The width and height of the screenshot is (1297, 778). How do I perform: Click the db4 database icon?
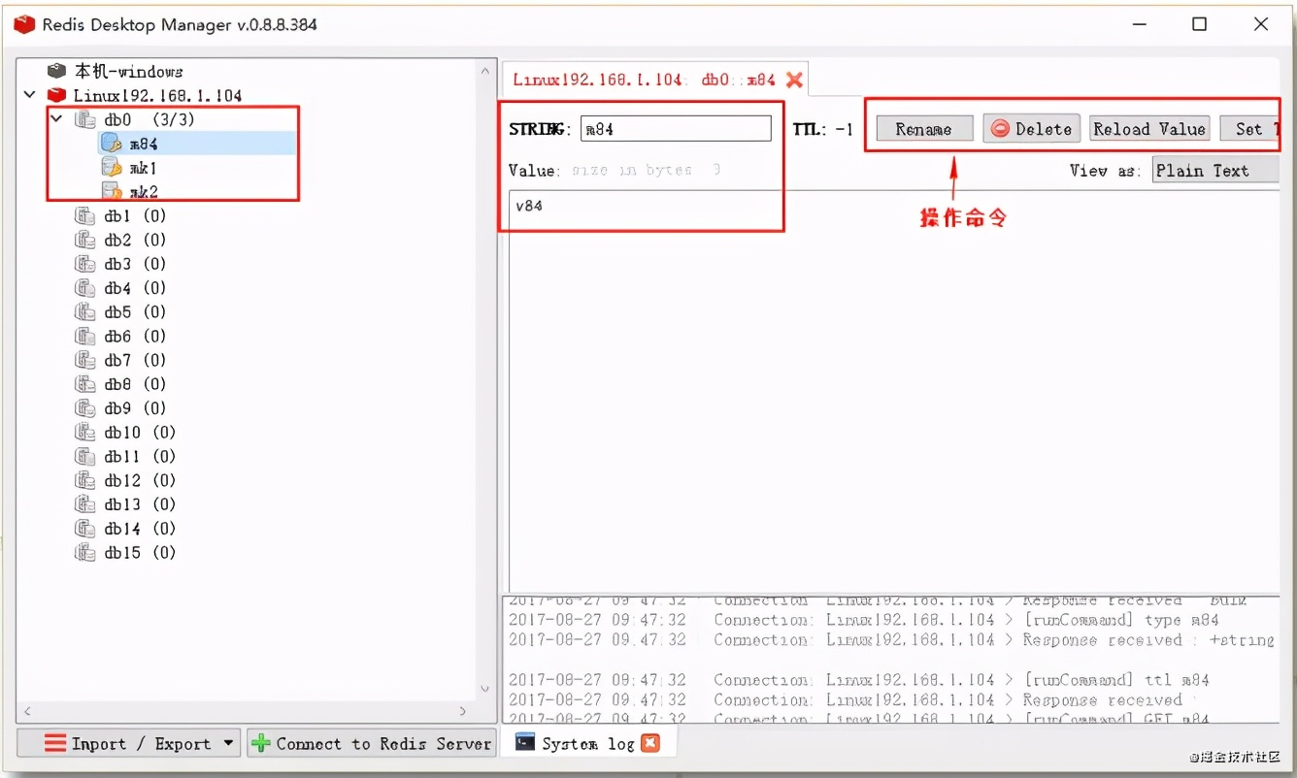pyautogui.click(x=85, y=288)
